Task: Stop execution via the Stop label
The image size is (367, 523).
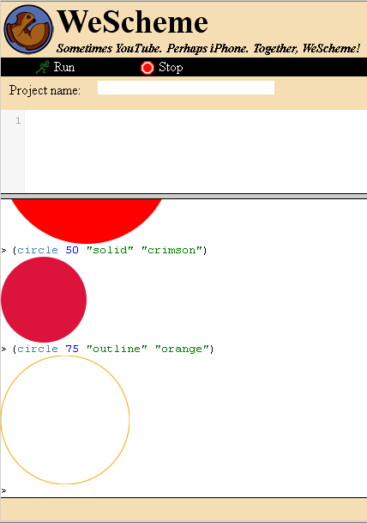Action: 171,68
